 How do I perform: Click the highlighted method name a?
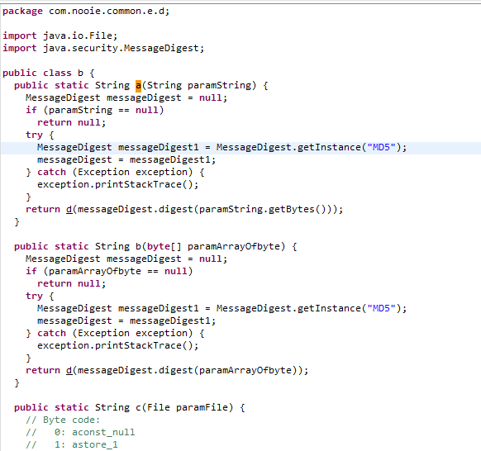coord(138,86)
